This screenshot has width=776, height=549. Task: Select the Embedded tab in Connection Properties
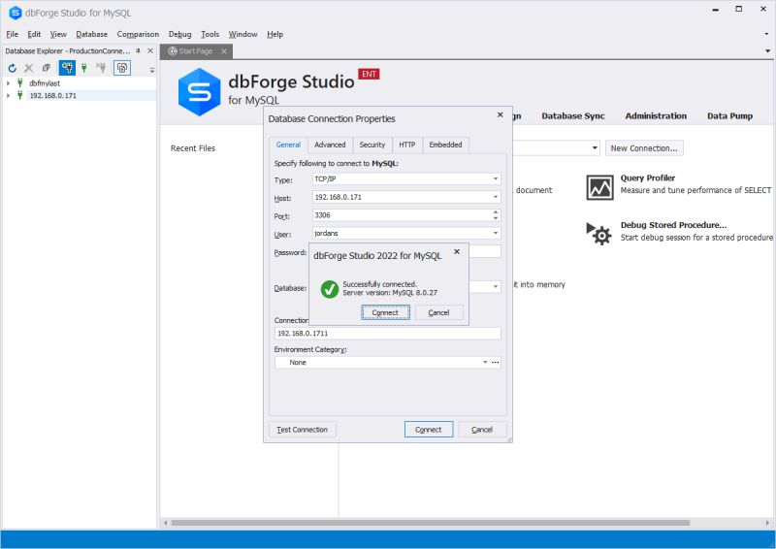point(445,145)
